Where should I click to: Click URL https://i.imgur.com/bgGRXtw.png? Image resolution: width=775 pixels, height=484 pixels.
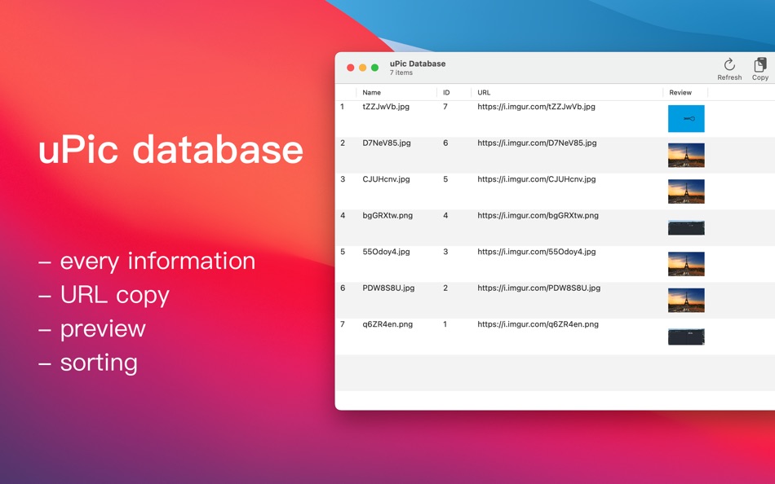pyautogui.click(x=538, y=215)
